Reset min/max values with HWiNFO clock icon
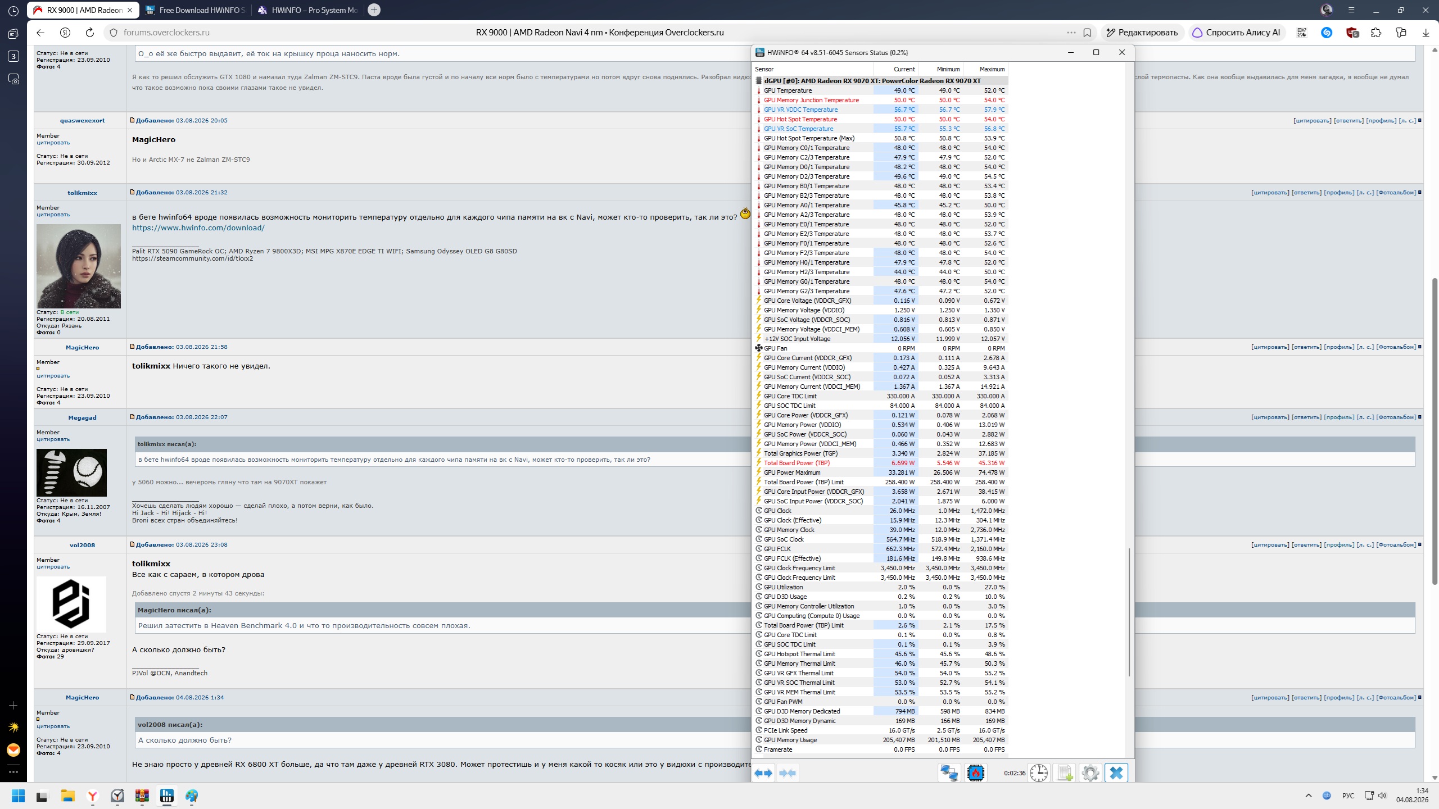1439x809 pixels. (x=1039, y=773)
